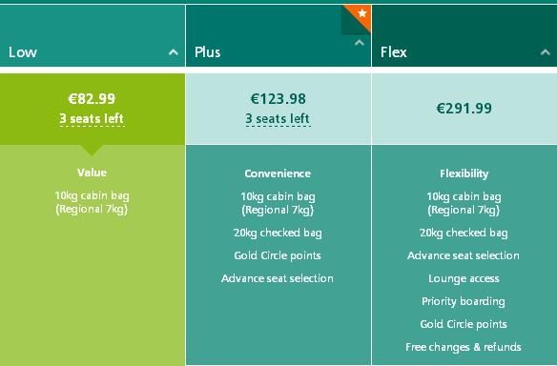This screenshot has width=557, height=366.
Task: Click '20kg checked bag' in Plus benefits
Action: point(278,233)
